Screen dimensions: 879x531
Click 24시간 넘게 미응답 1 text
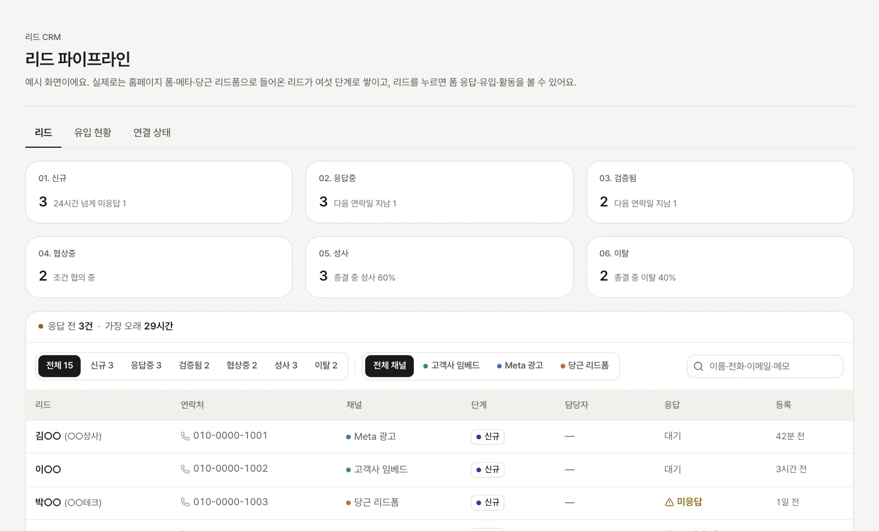(x=90, y=203)
